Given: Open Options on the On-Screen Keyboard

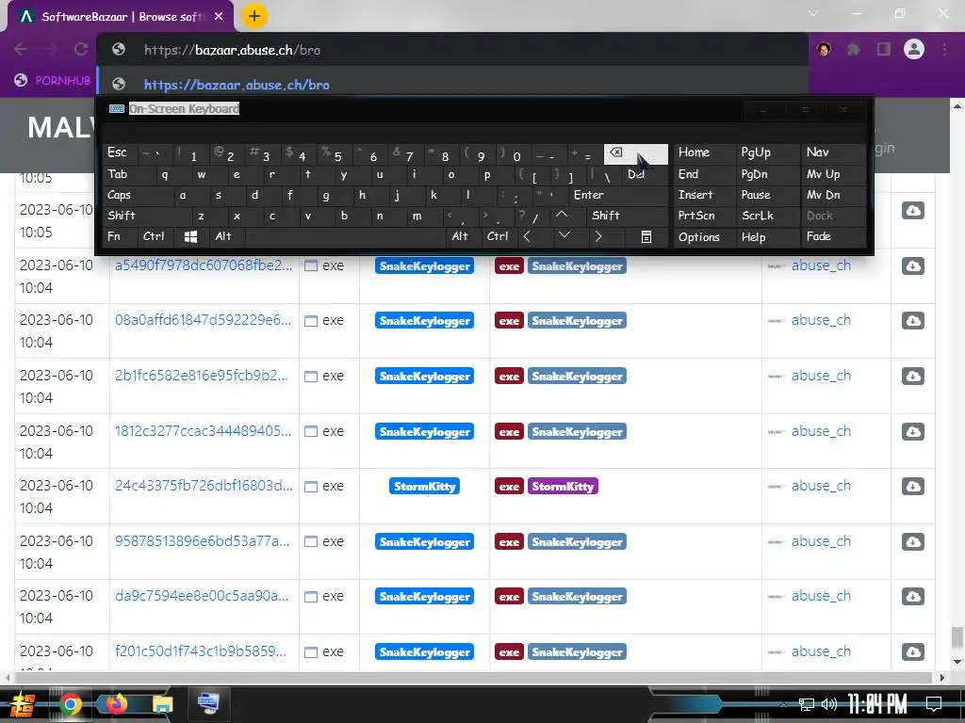Looking at the screenshot, I should pos(704,236).
